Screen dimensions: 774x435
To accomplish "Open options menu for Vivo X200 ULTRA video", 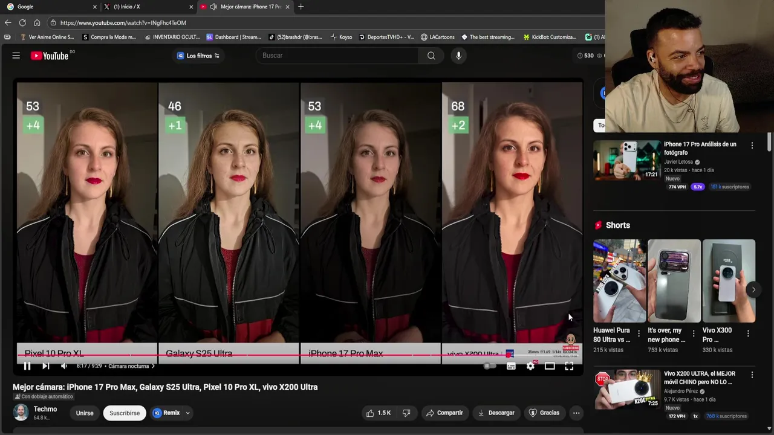I will coord(752,375).
